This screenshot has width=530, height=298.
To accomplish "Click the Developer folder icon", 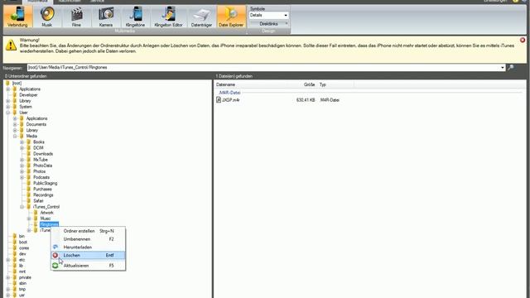I will tap(15, 95).
